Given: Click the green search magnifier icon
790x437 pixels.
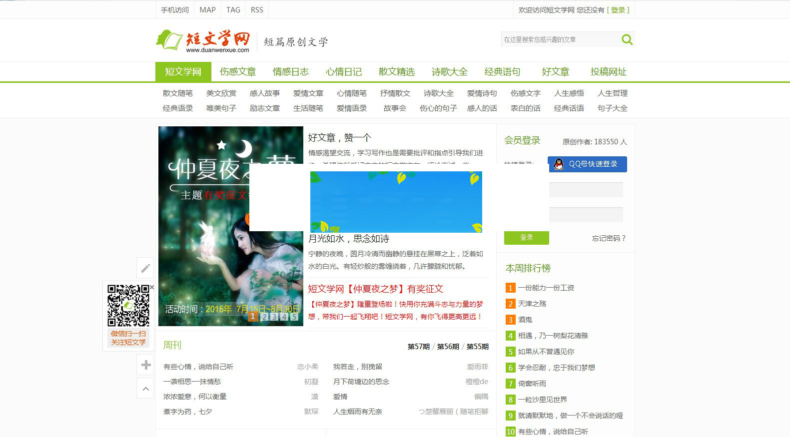Looking at the screenshot, I should pyautogui.click(x=627, y=39).
